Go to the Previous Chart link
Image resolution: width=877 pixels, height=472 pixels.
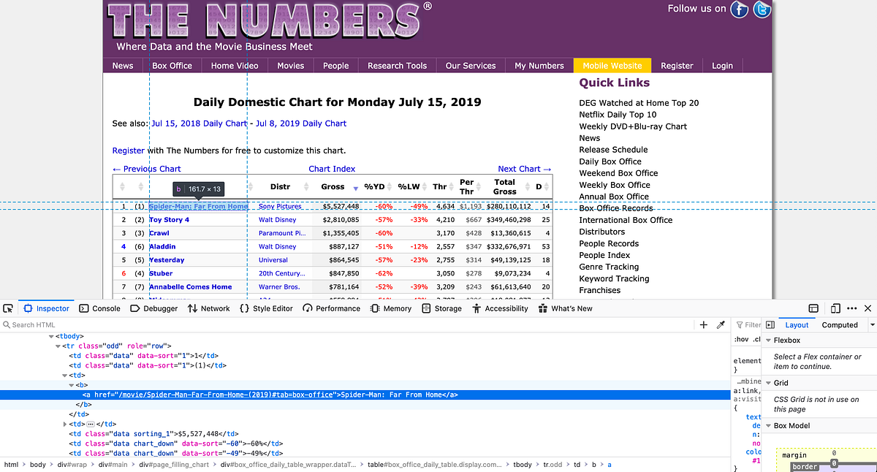[146, 169]
